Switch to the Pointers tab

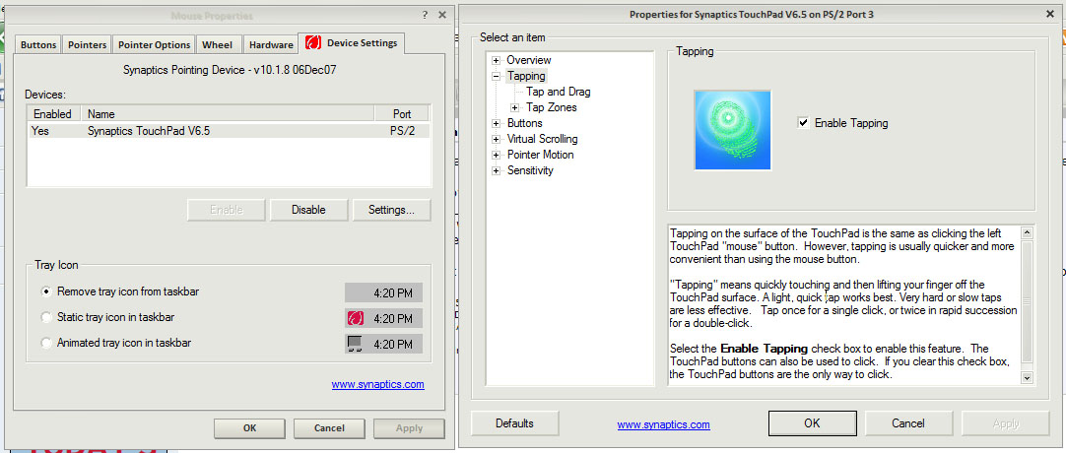pyautogui.click(x=87, y=45)
